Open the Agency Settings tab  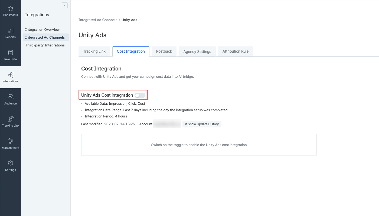click(x=197, y=52)
